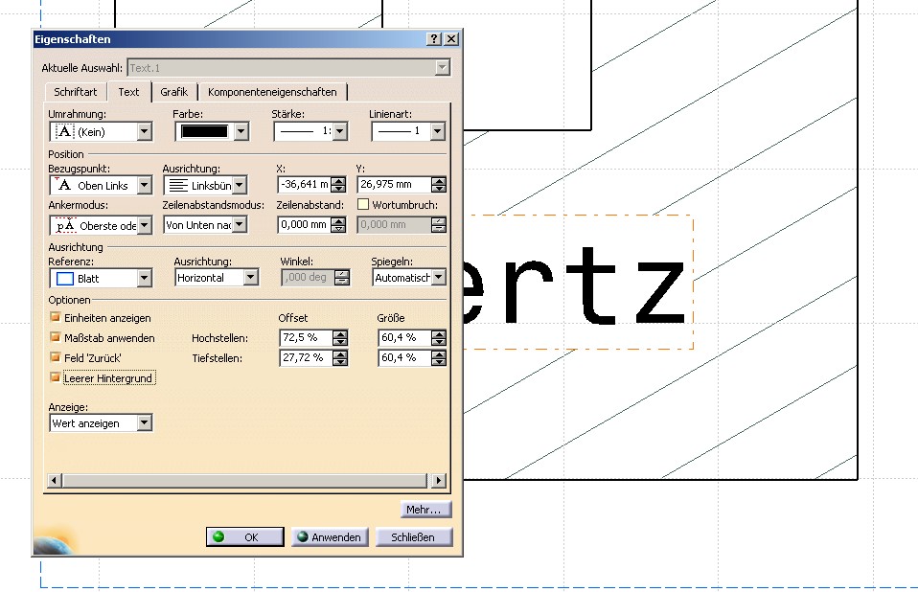Open the Bezugspunkt Oben Links dropdown
This screenshot has width=918, height=592.
[x=145, y=186]
